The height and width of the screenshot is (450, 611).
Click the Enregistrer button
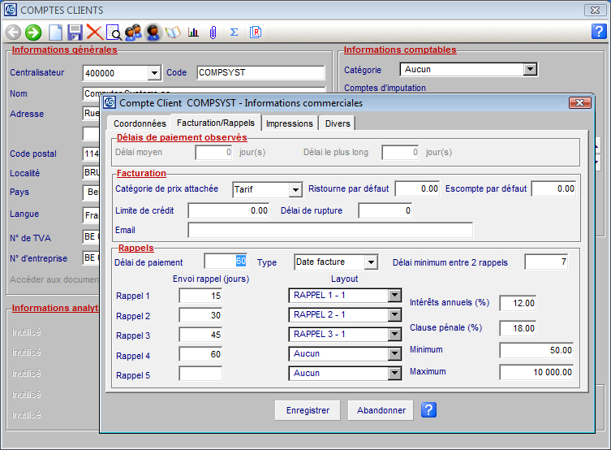(308, 410)
